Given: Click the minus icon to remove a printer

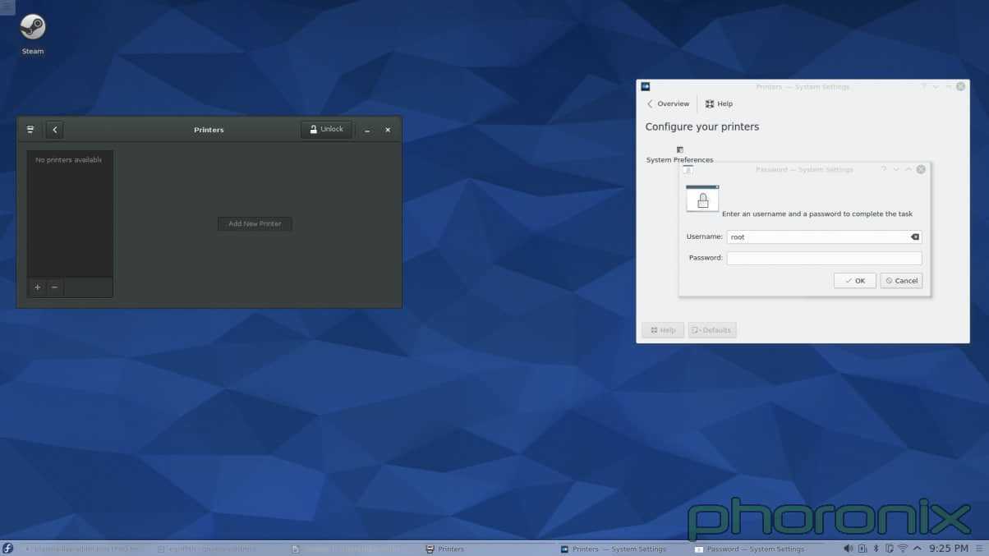Looking at the screenshot, I should [54, 287].
